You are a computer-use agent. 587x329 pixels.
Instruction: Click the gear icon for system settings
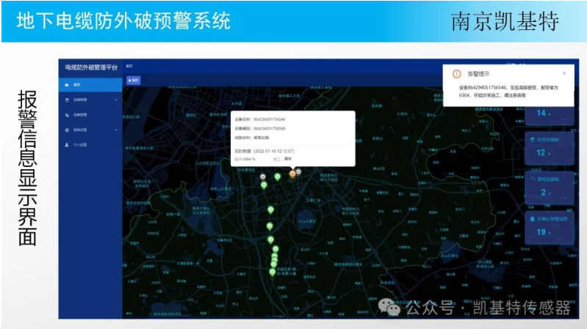67,130
